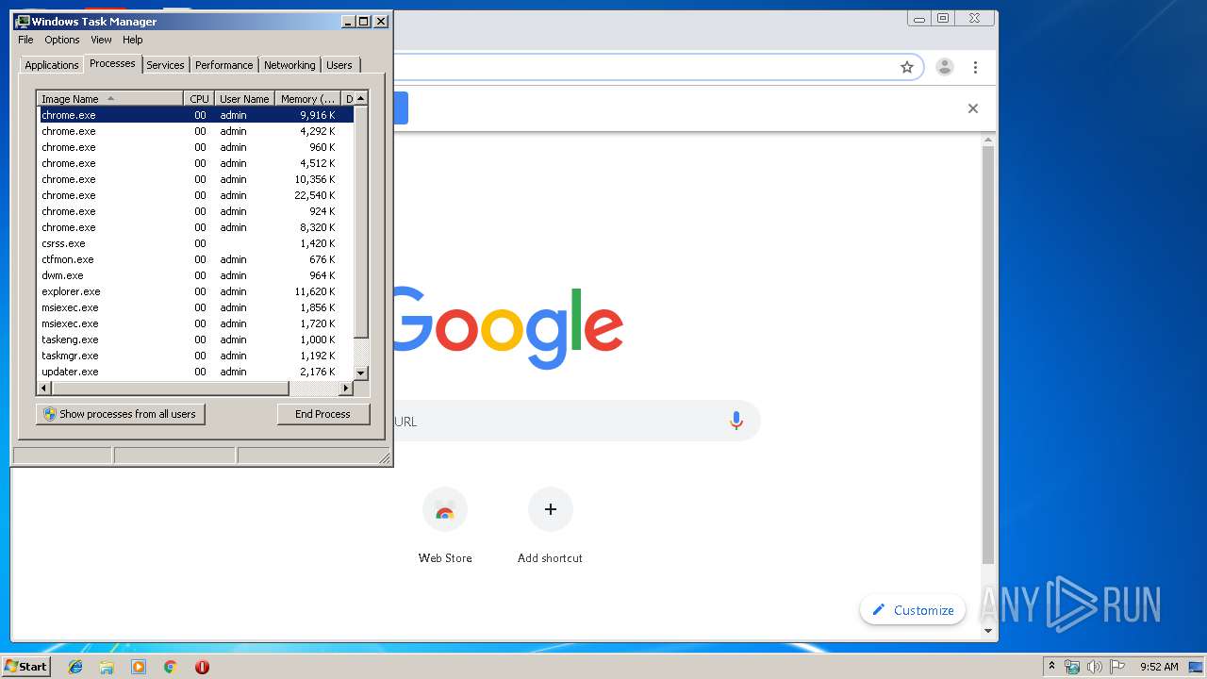Start a voice search with microphone
This screenshot has height=679, width=1207.
(736, 422)
